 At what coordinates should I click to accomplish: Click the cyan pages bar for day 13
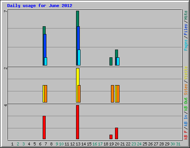click(79, 57)
